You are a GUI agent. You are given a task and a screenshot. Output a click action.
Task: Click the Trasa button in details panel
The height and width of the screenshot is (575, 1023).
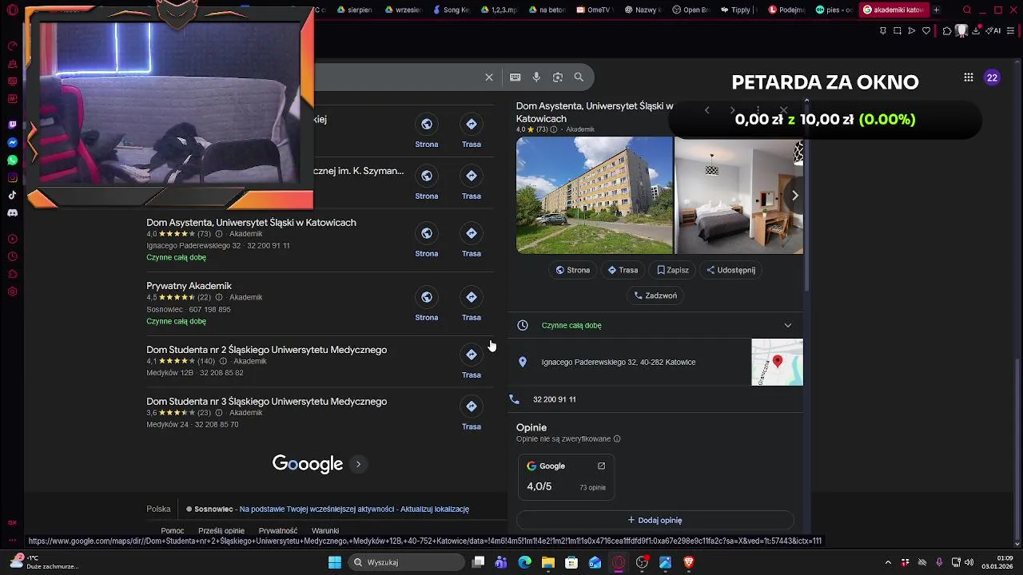(x=623, y=270)
